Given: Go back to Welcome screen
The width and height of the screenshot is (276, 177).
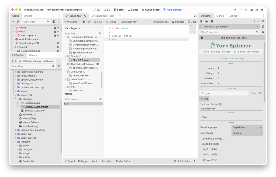Looking at the screenshot, I should tap(71, 22).
